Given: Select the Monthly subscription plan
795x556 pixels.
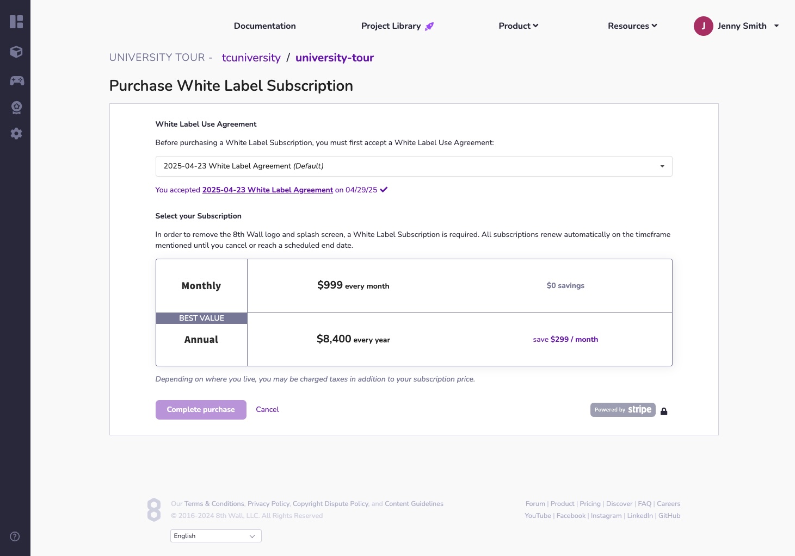Looking at the screenshot, I should click(x=201, y=286).
